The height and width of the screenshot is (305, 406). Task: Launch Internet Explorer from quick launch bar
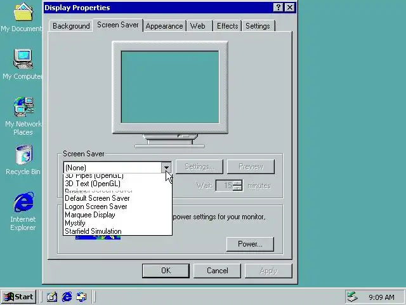[67, 297]
